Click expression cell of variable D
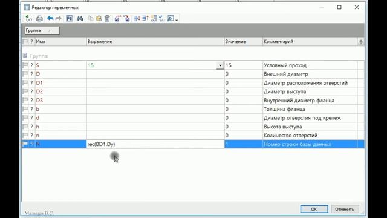Screen dimensions: 387x218 coord(155,74)
